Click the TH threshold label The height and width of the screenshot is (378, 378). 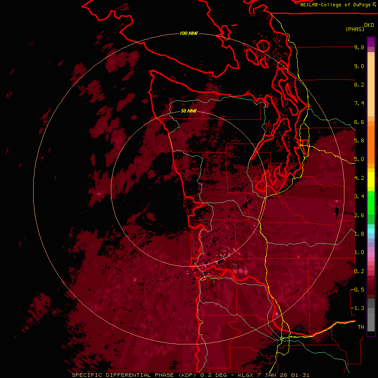pos(361,327)
